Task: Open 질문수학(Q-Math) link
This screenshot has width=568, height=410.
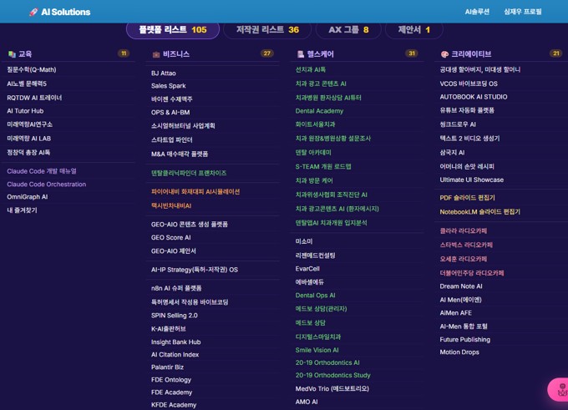Action: [x=32, y=69]
